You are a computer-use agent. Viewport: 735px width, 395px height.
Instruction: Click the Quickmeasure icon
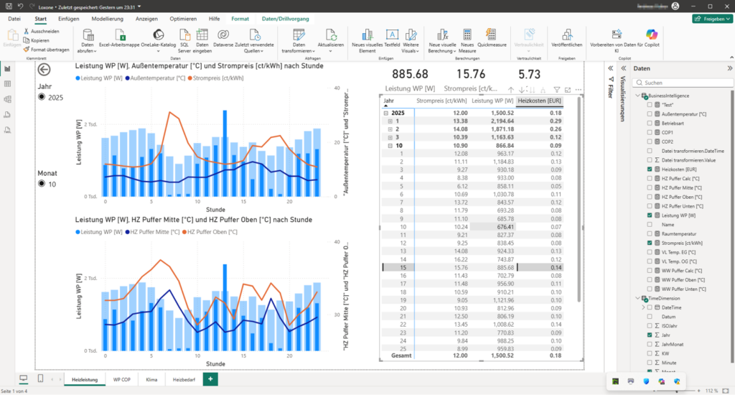click(x=491, y=36)
